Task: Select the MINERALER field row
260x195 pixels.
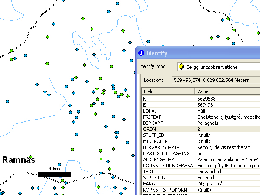Action: coord(201,141)
